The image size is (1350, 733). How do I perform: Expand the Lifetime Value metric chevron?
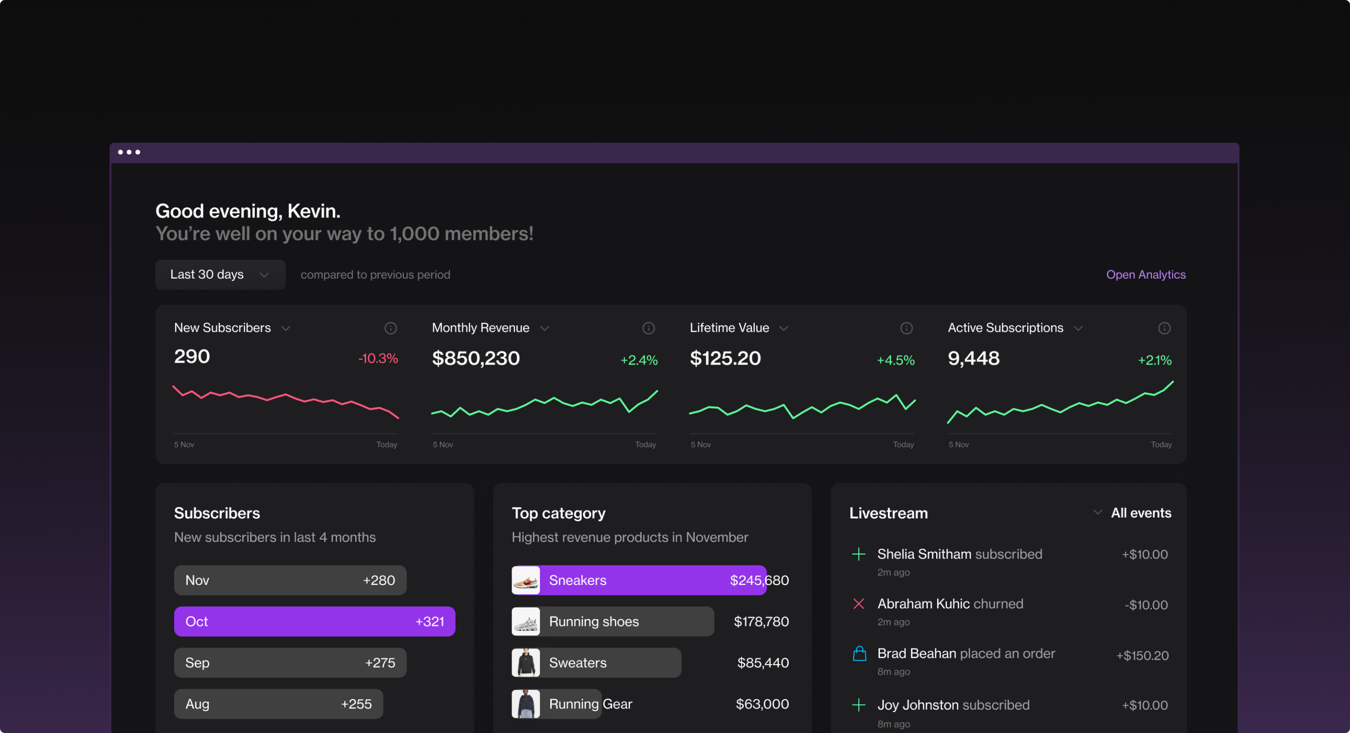coord(784,328)
